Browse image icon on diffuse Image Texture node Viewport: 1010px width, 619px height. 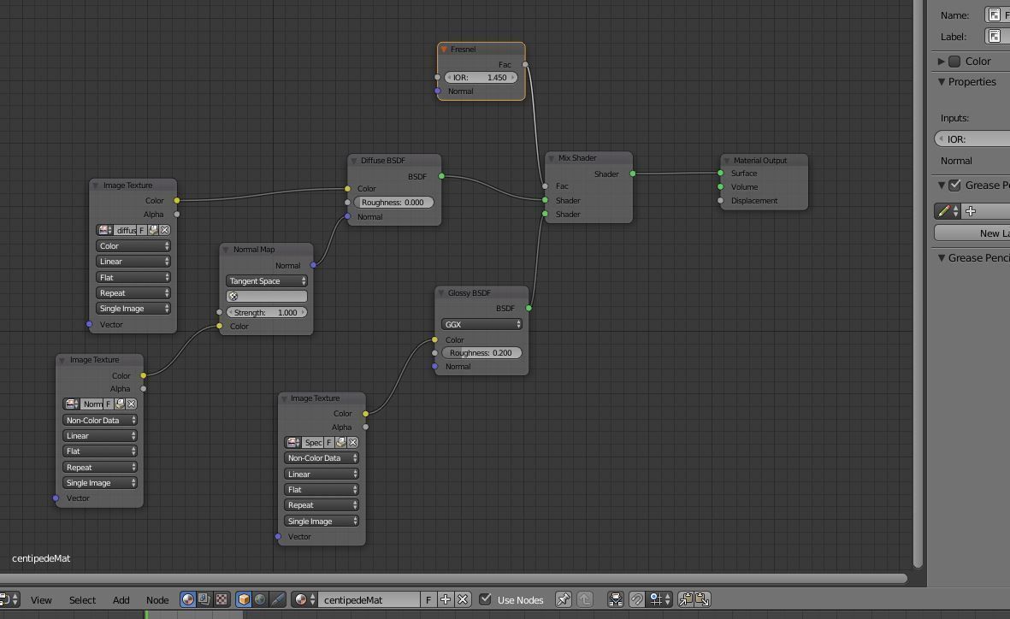(x=104, y=230)
